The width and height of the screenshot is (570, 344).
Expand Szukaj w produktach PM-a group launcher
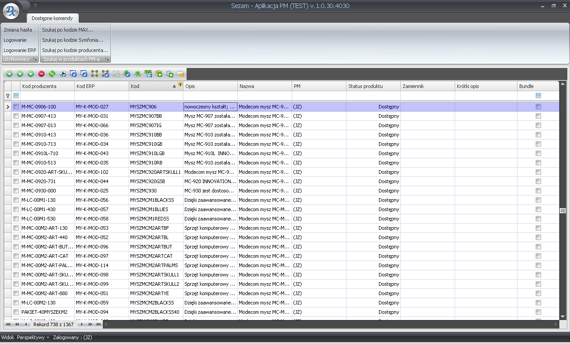click(107, 59)
